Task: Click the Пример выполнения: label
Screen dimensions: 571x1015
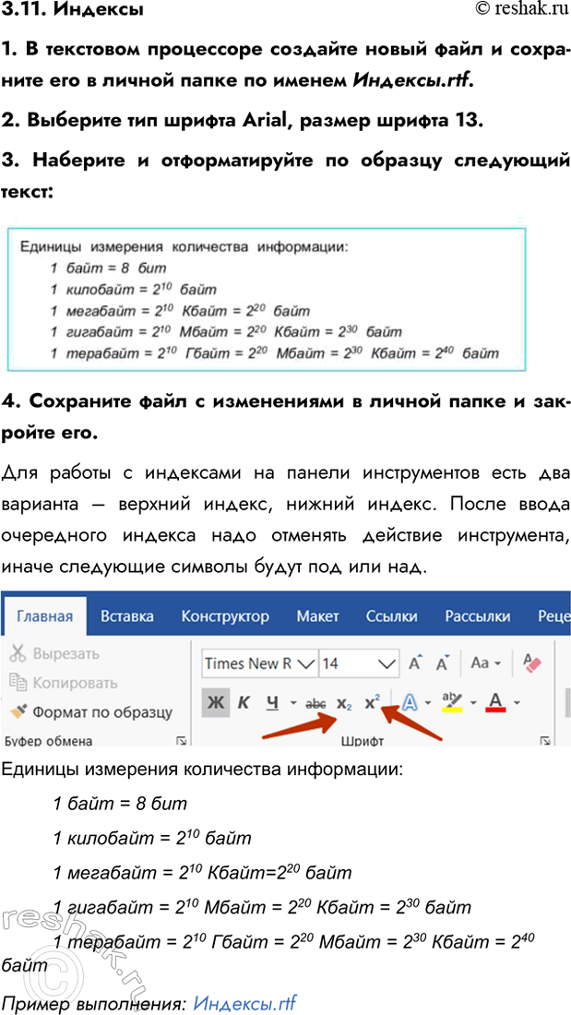Action: 95,1003
